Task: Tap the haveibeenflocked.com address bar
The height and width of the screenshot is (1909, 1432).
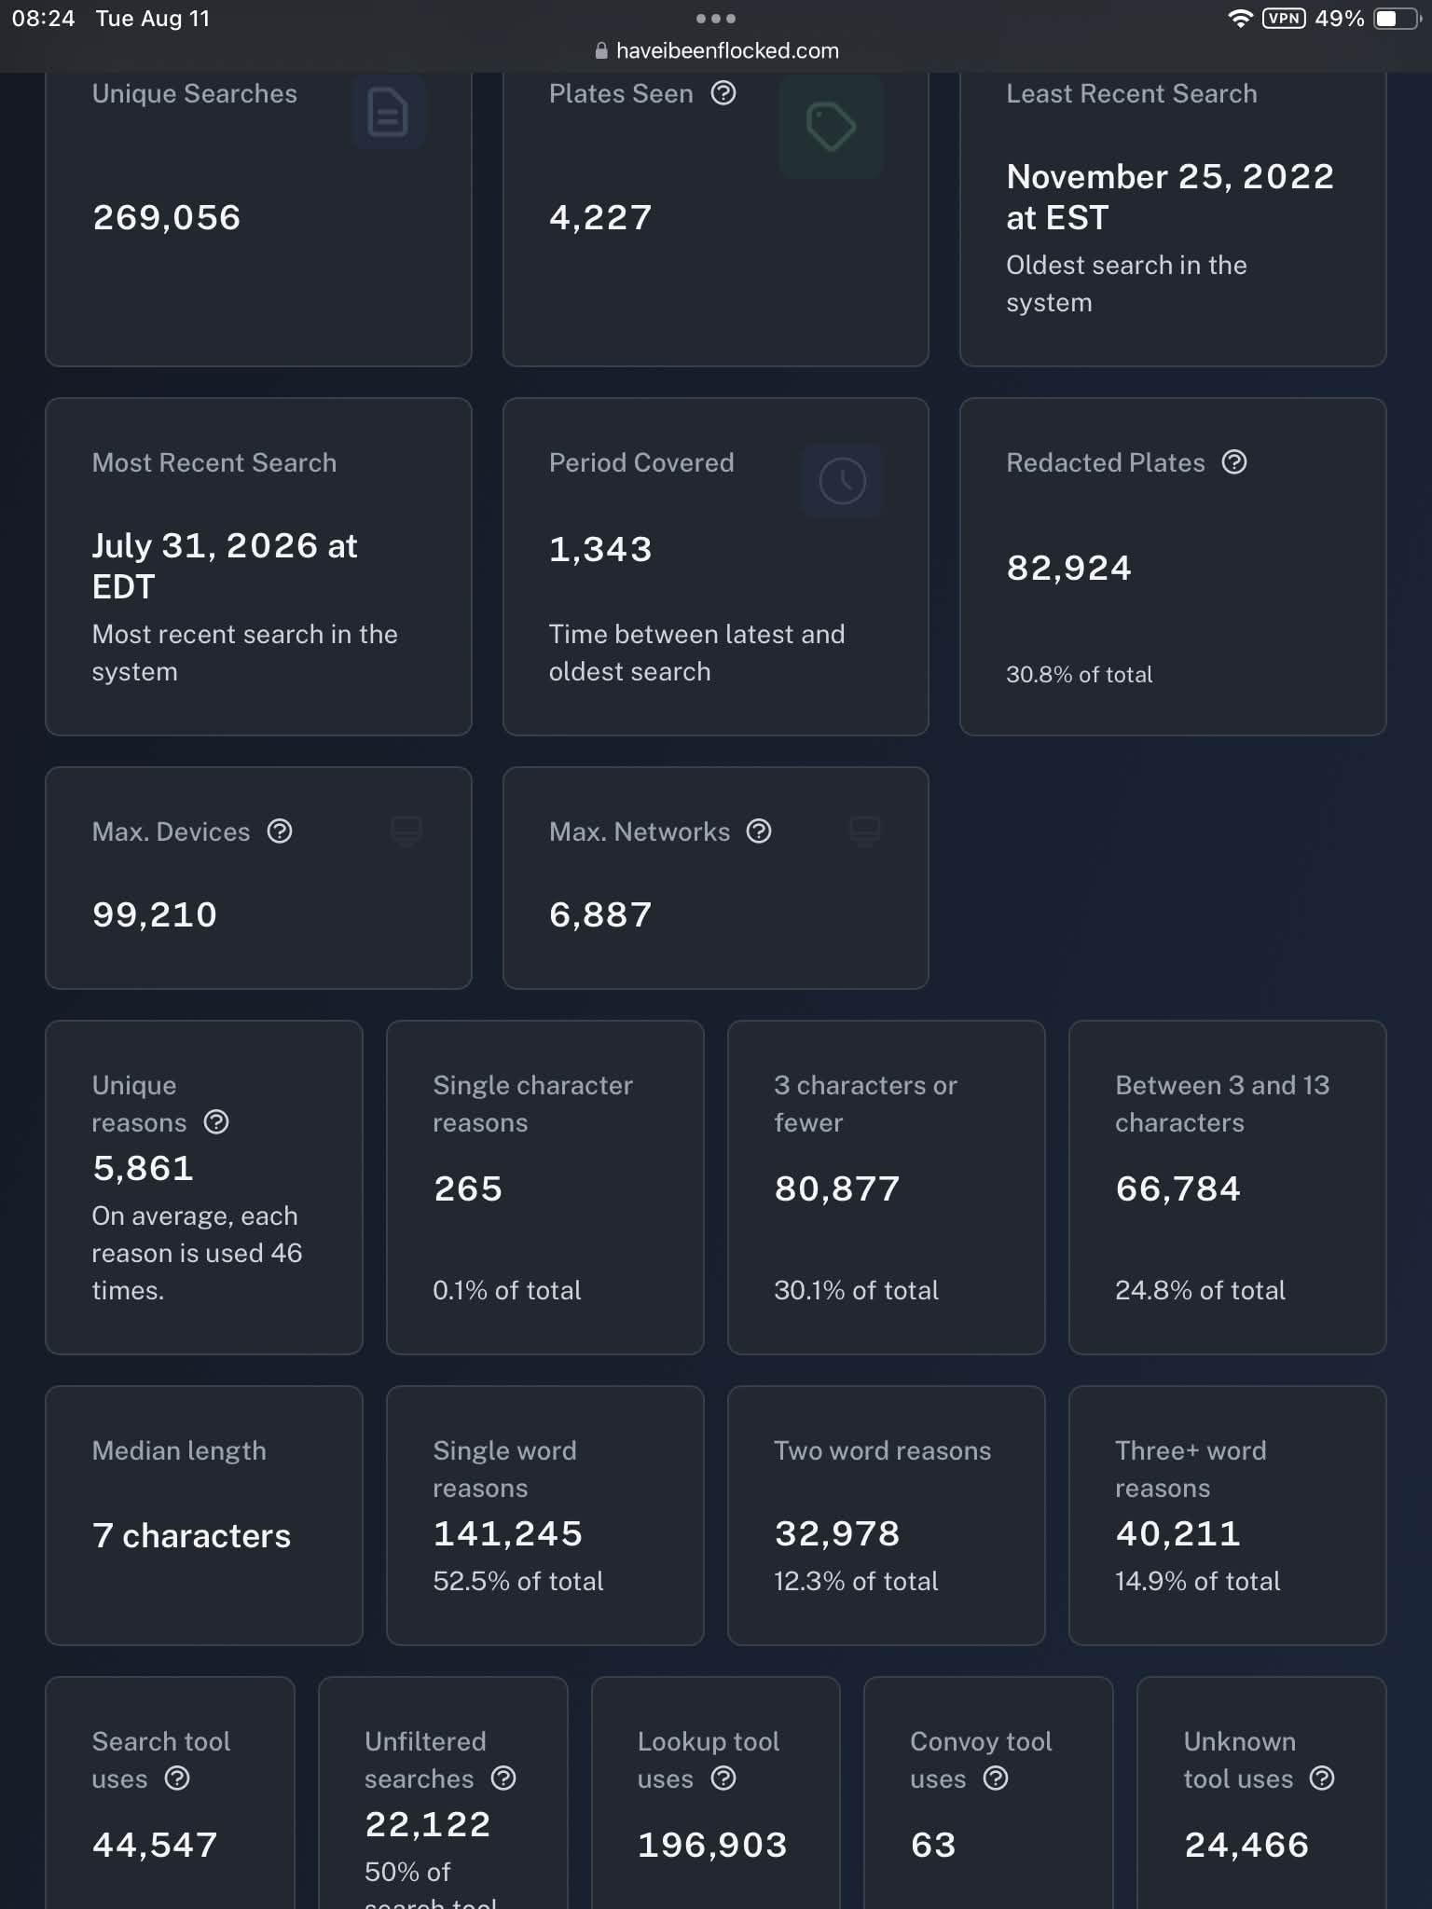Action: tap(716, 51)
